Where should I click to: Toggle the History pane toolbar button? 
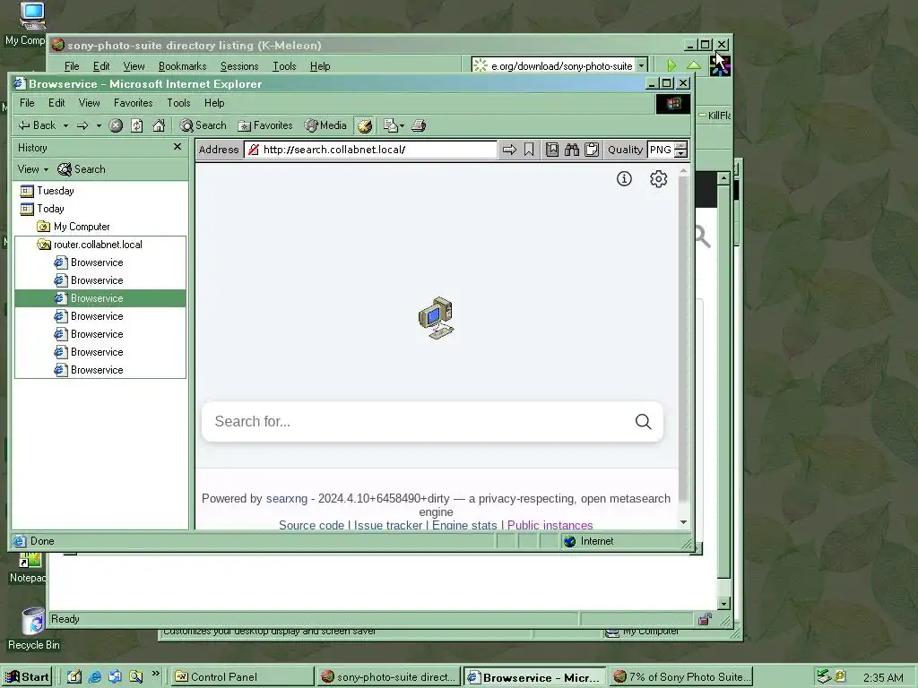click(x=365, y=125)
